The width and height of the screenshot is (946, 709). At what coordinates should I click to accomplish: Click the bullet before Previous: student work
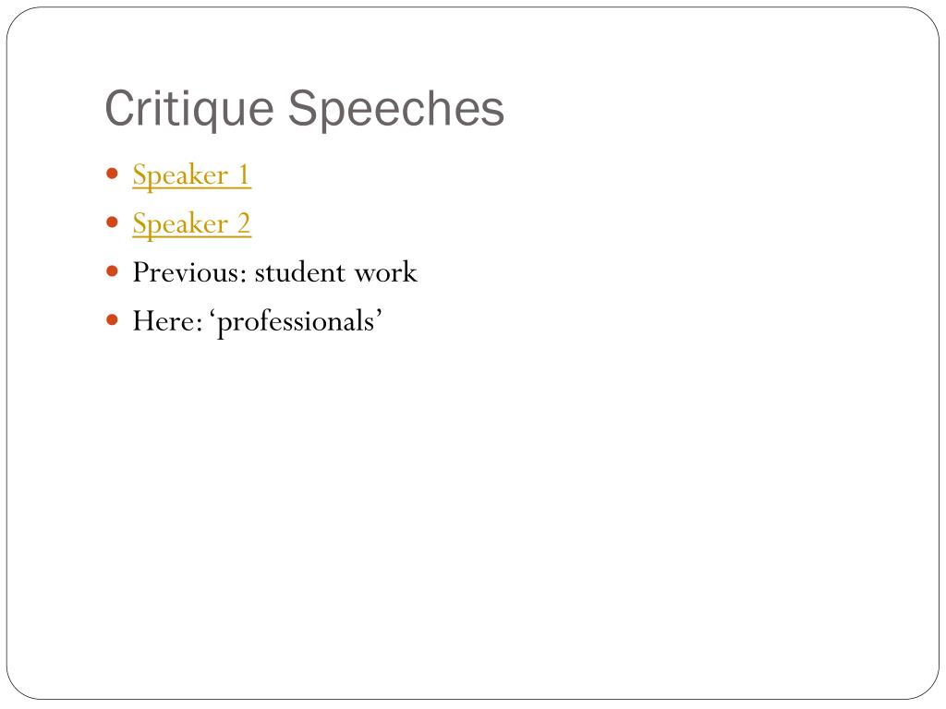pos(112,271)
